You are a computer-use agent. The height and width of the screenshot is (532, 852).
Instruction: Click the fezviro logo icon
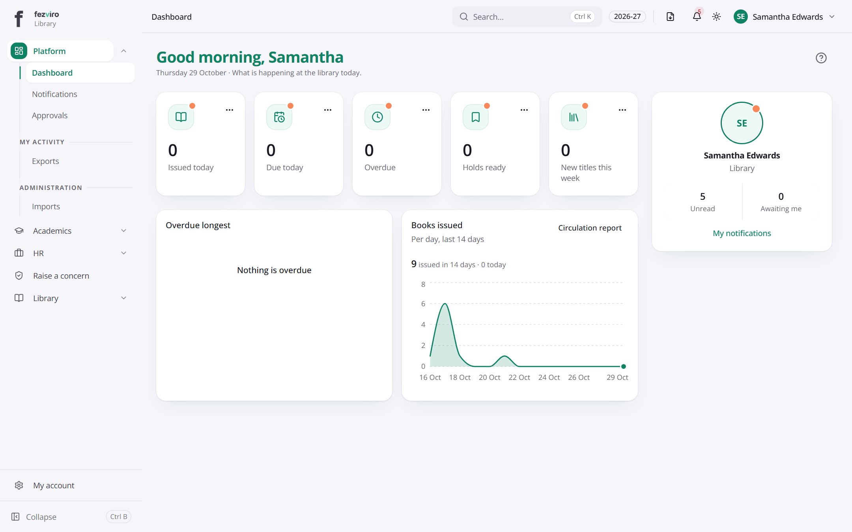(x=19, y=18)
